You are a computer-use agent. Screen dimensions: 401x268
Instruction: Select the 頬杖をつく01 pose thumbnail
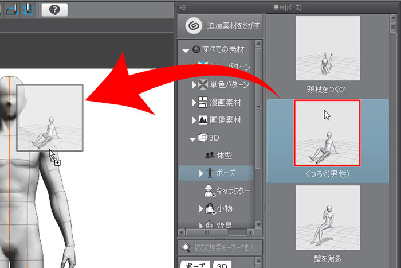[328, 48]
